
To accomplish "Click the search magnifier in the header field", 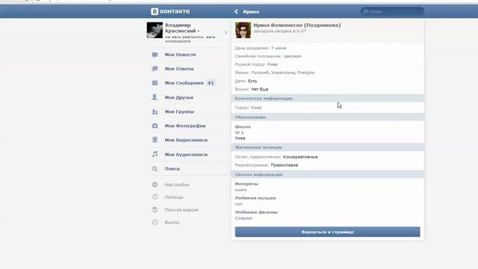I will coord(365,12).
